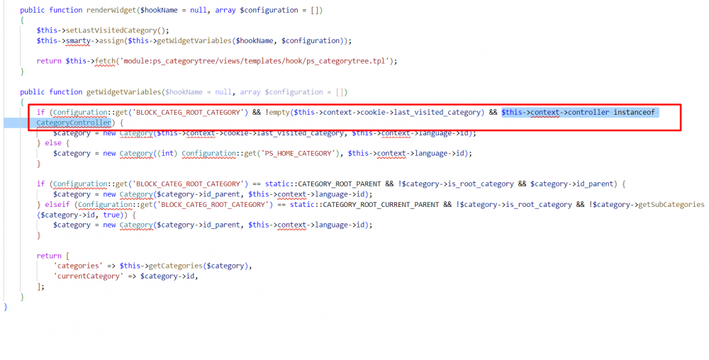Click the getSubCategories method call
The height and width of the screenshot is (360, 709).
point(671,204)
